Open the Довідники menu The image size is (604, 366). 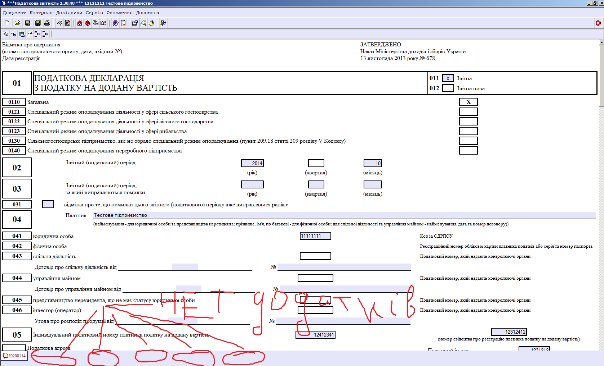click(x=69, y=13)
